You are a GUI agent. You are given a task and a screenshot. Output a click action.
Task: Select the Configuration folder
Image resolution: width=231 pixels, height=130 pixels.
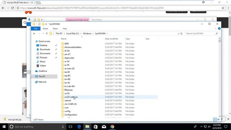click(71, 115)
